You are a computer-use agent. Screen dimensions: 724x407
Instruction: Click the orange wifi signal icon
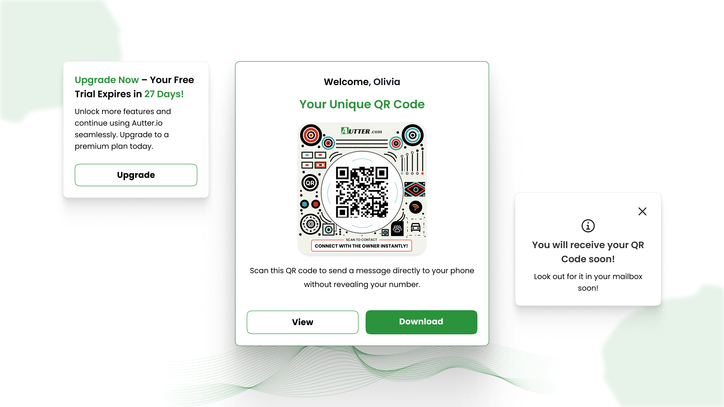[x=415, y=207]
